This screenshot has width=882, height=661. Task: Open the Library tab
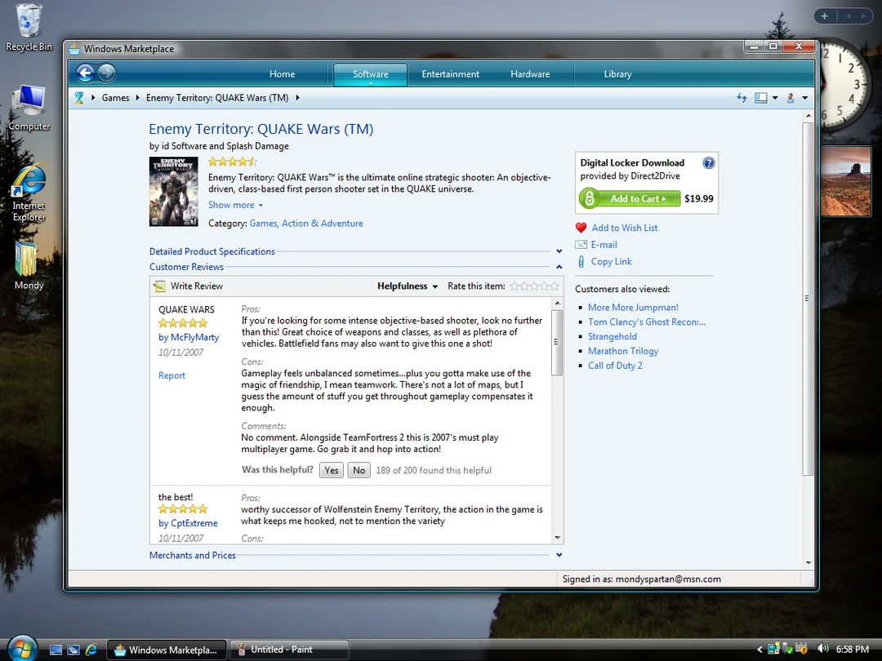(x=617, y=74)
